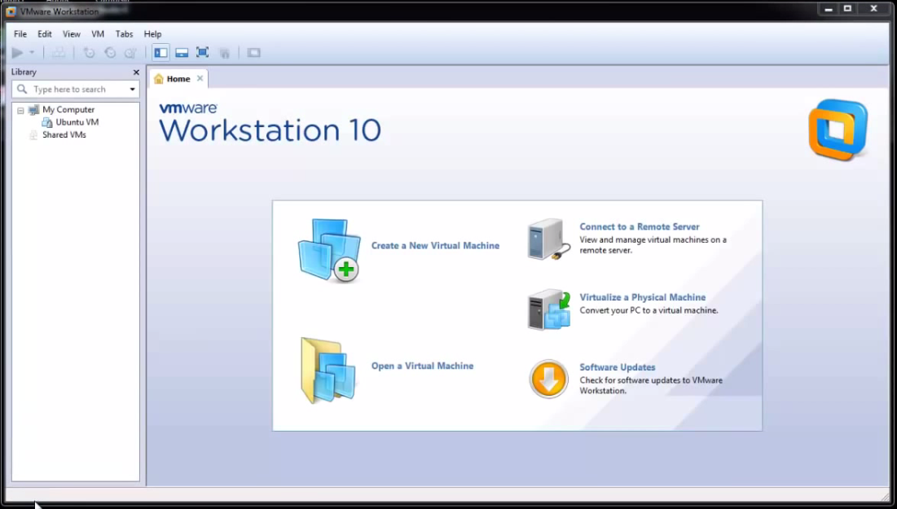Open the Snapshot Manager toolbar icon

(x=130, y=53)
